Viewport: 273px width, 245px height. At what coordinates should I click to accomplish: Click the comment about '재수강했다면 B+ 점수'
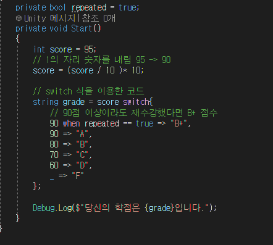(x=134, y=112)
